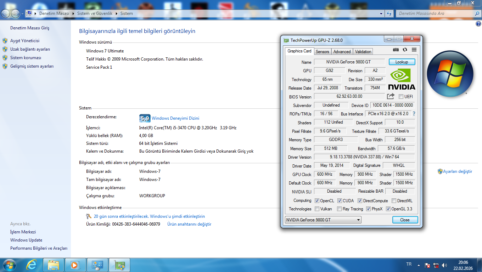Viewport: 482px width, 272px height.
Task: Click the Windows'u şimdi etkinleştirin activation link
Action: (177, 216)
